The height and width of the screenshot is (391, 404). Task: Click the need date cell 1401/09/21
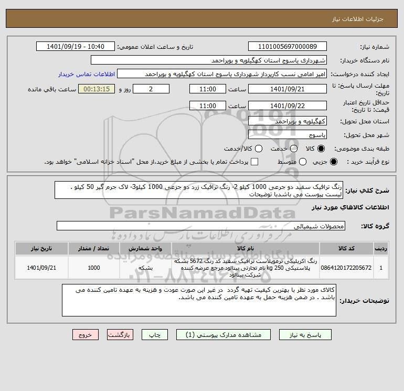click(x=41, y=268)
